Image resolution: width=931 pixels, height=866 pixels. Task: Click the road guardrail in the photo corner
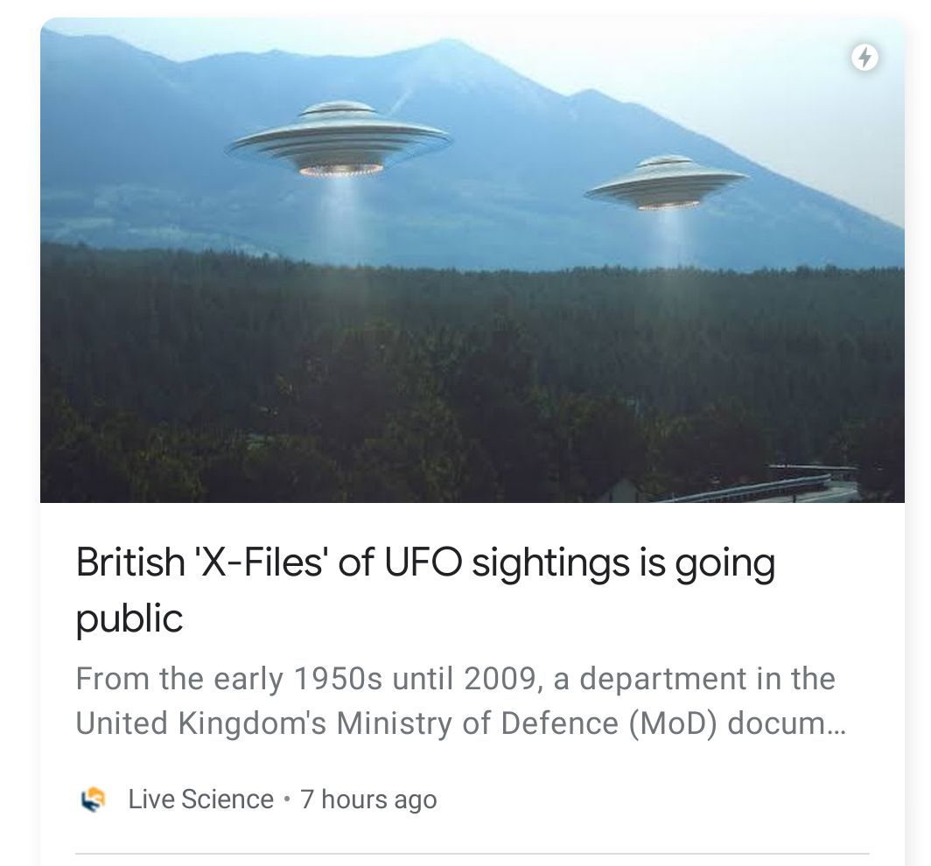(770, 485)
